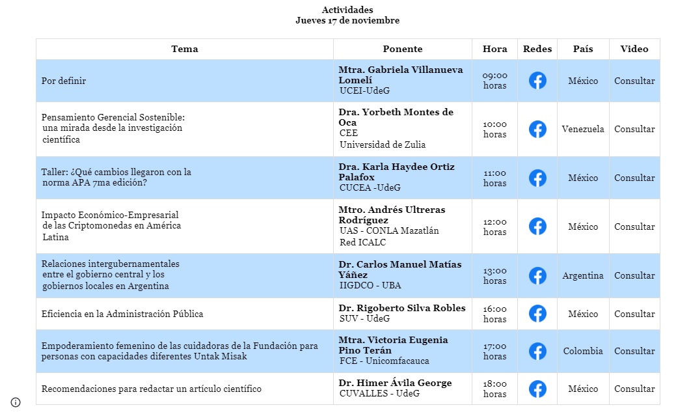Open Facebook icon for Himer Ávila George
Image resolution: width=676 pixels, height=416 pixels.
(537, 389)
